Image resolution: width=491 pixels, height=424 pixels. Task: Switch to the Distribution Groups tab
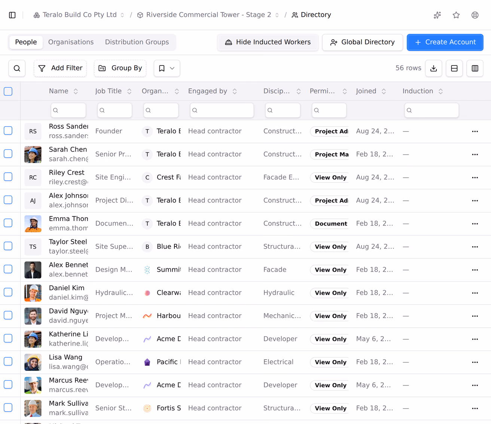click(137, 42)
